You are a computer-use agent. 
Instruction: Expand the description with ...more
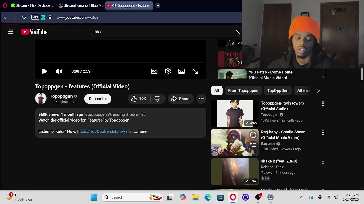point(140,131)
